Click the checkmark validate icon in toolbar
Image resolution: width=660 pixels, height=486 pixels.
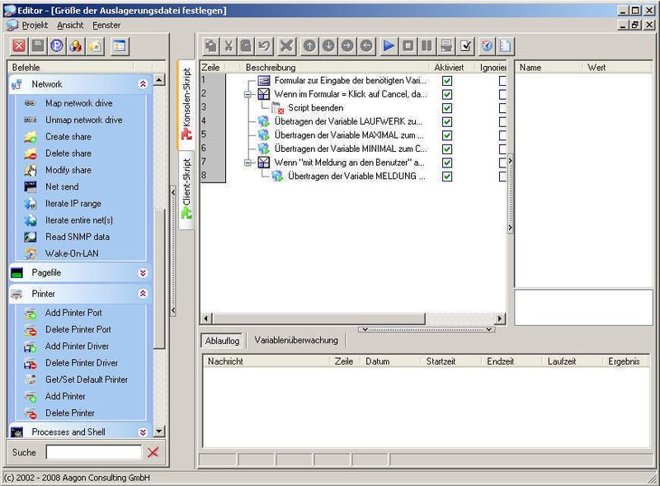(466, 45)
